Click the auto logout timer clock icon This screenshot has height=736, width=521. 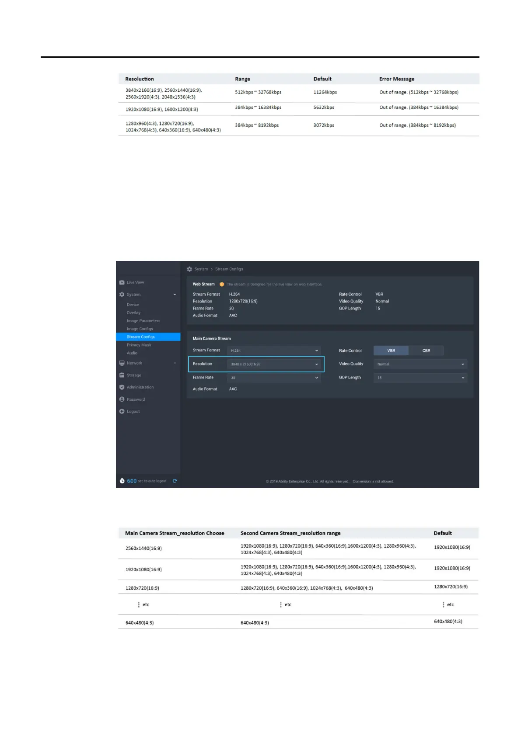point(122,481)
